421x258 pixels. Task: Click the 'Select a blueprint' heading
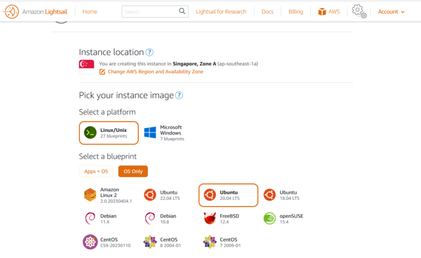coord(107,156)
